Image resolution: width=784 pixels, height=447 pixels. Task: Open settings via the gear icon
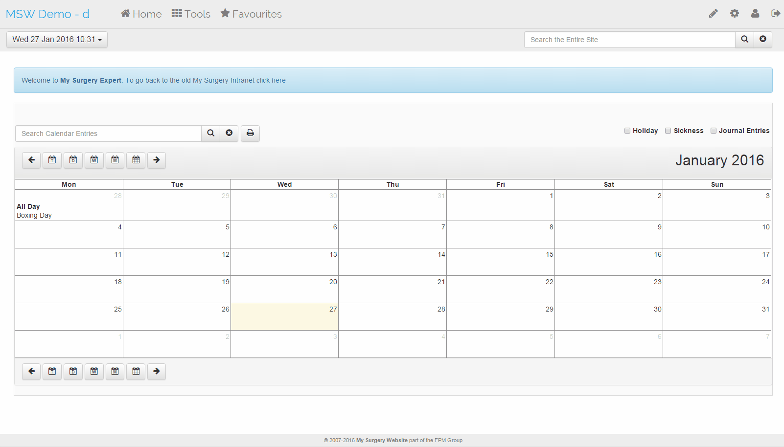pyautogui.click(x=734, y=14)
